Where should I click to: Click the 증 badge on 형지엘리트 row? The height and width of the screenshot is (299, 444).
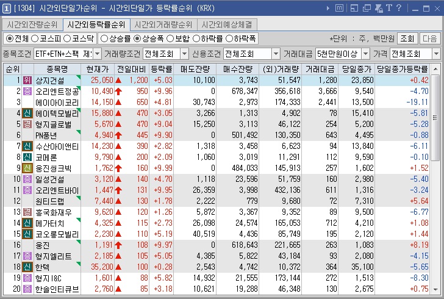[27, 256]
